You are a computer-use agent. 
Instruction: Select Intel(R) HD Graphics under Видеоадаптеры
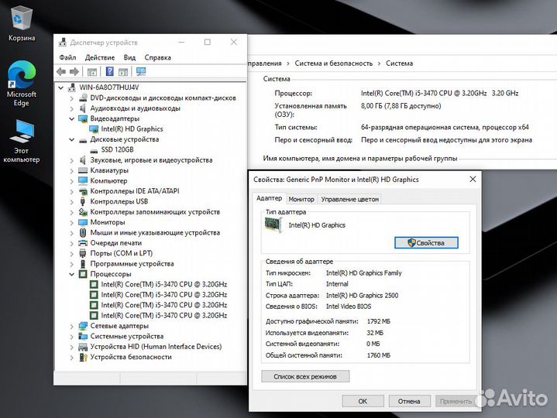132,128
